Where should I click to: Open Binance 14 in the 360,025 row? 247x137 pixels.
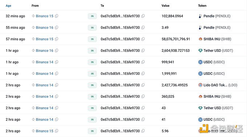pyautogui.click(x=45, y=97)
